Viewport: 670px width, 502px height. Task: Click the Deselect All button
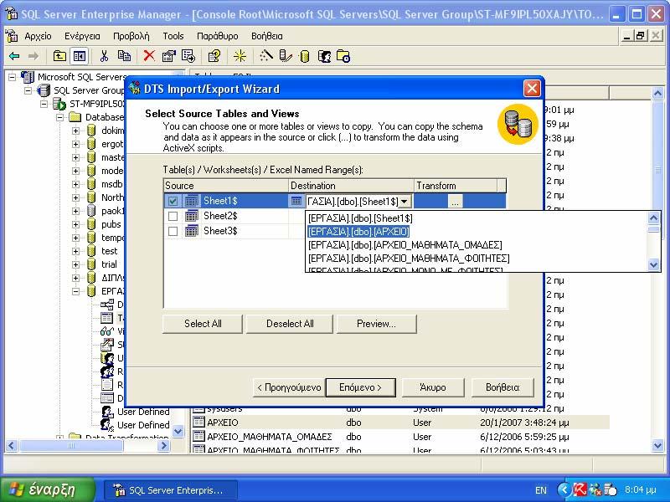coord(290,324)
